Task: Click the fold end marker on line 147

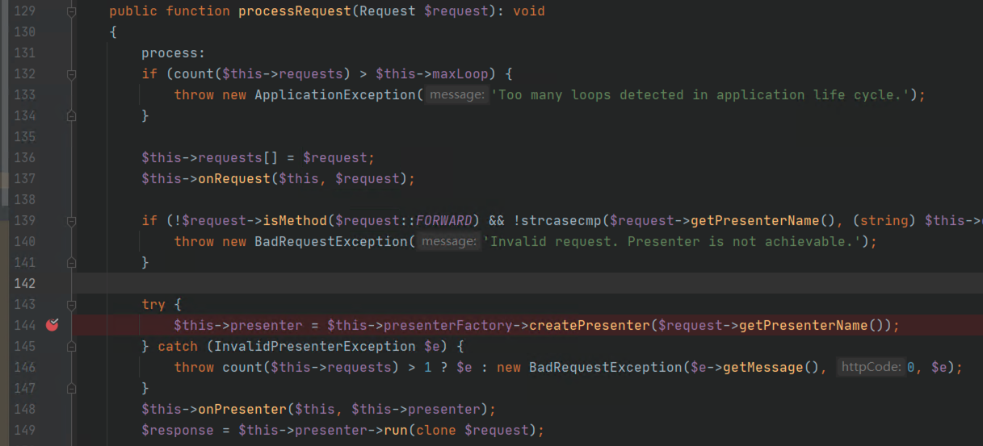Action: coord(71,389)
